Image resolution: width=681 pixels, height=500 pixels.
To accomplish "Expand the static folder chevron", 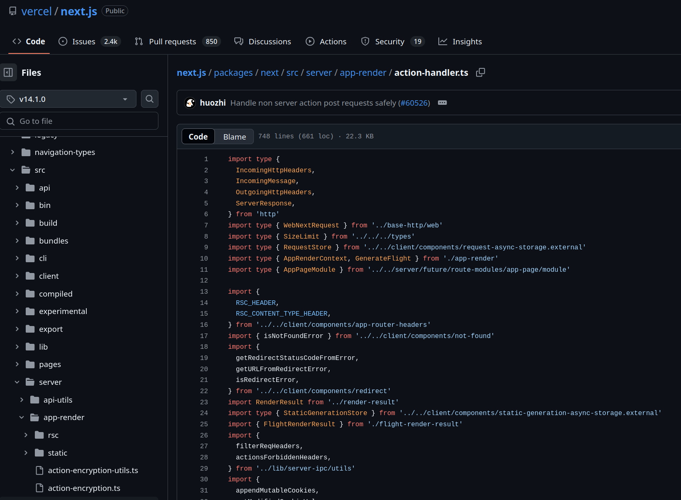I will click(26, 453).
